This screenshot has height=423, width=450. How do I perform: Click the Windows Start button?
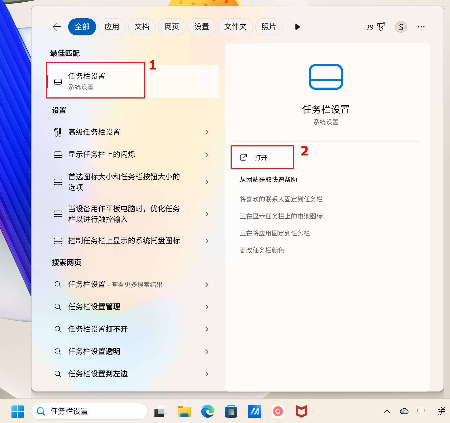[18, 411]
